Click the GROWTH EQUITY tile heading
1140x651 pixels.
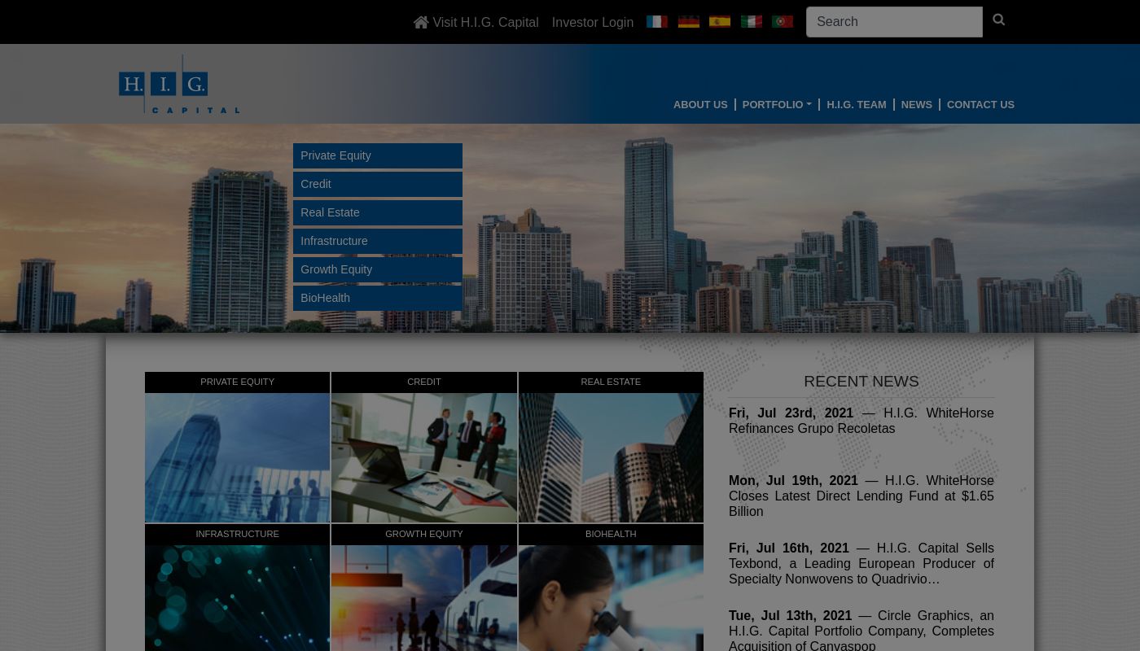click(x=423, y=534)
